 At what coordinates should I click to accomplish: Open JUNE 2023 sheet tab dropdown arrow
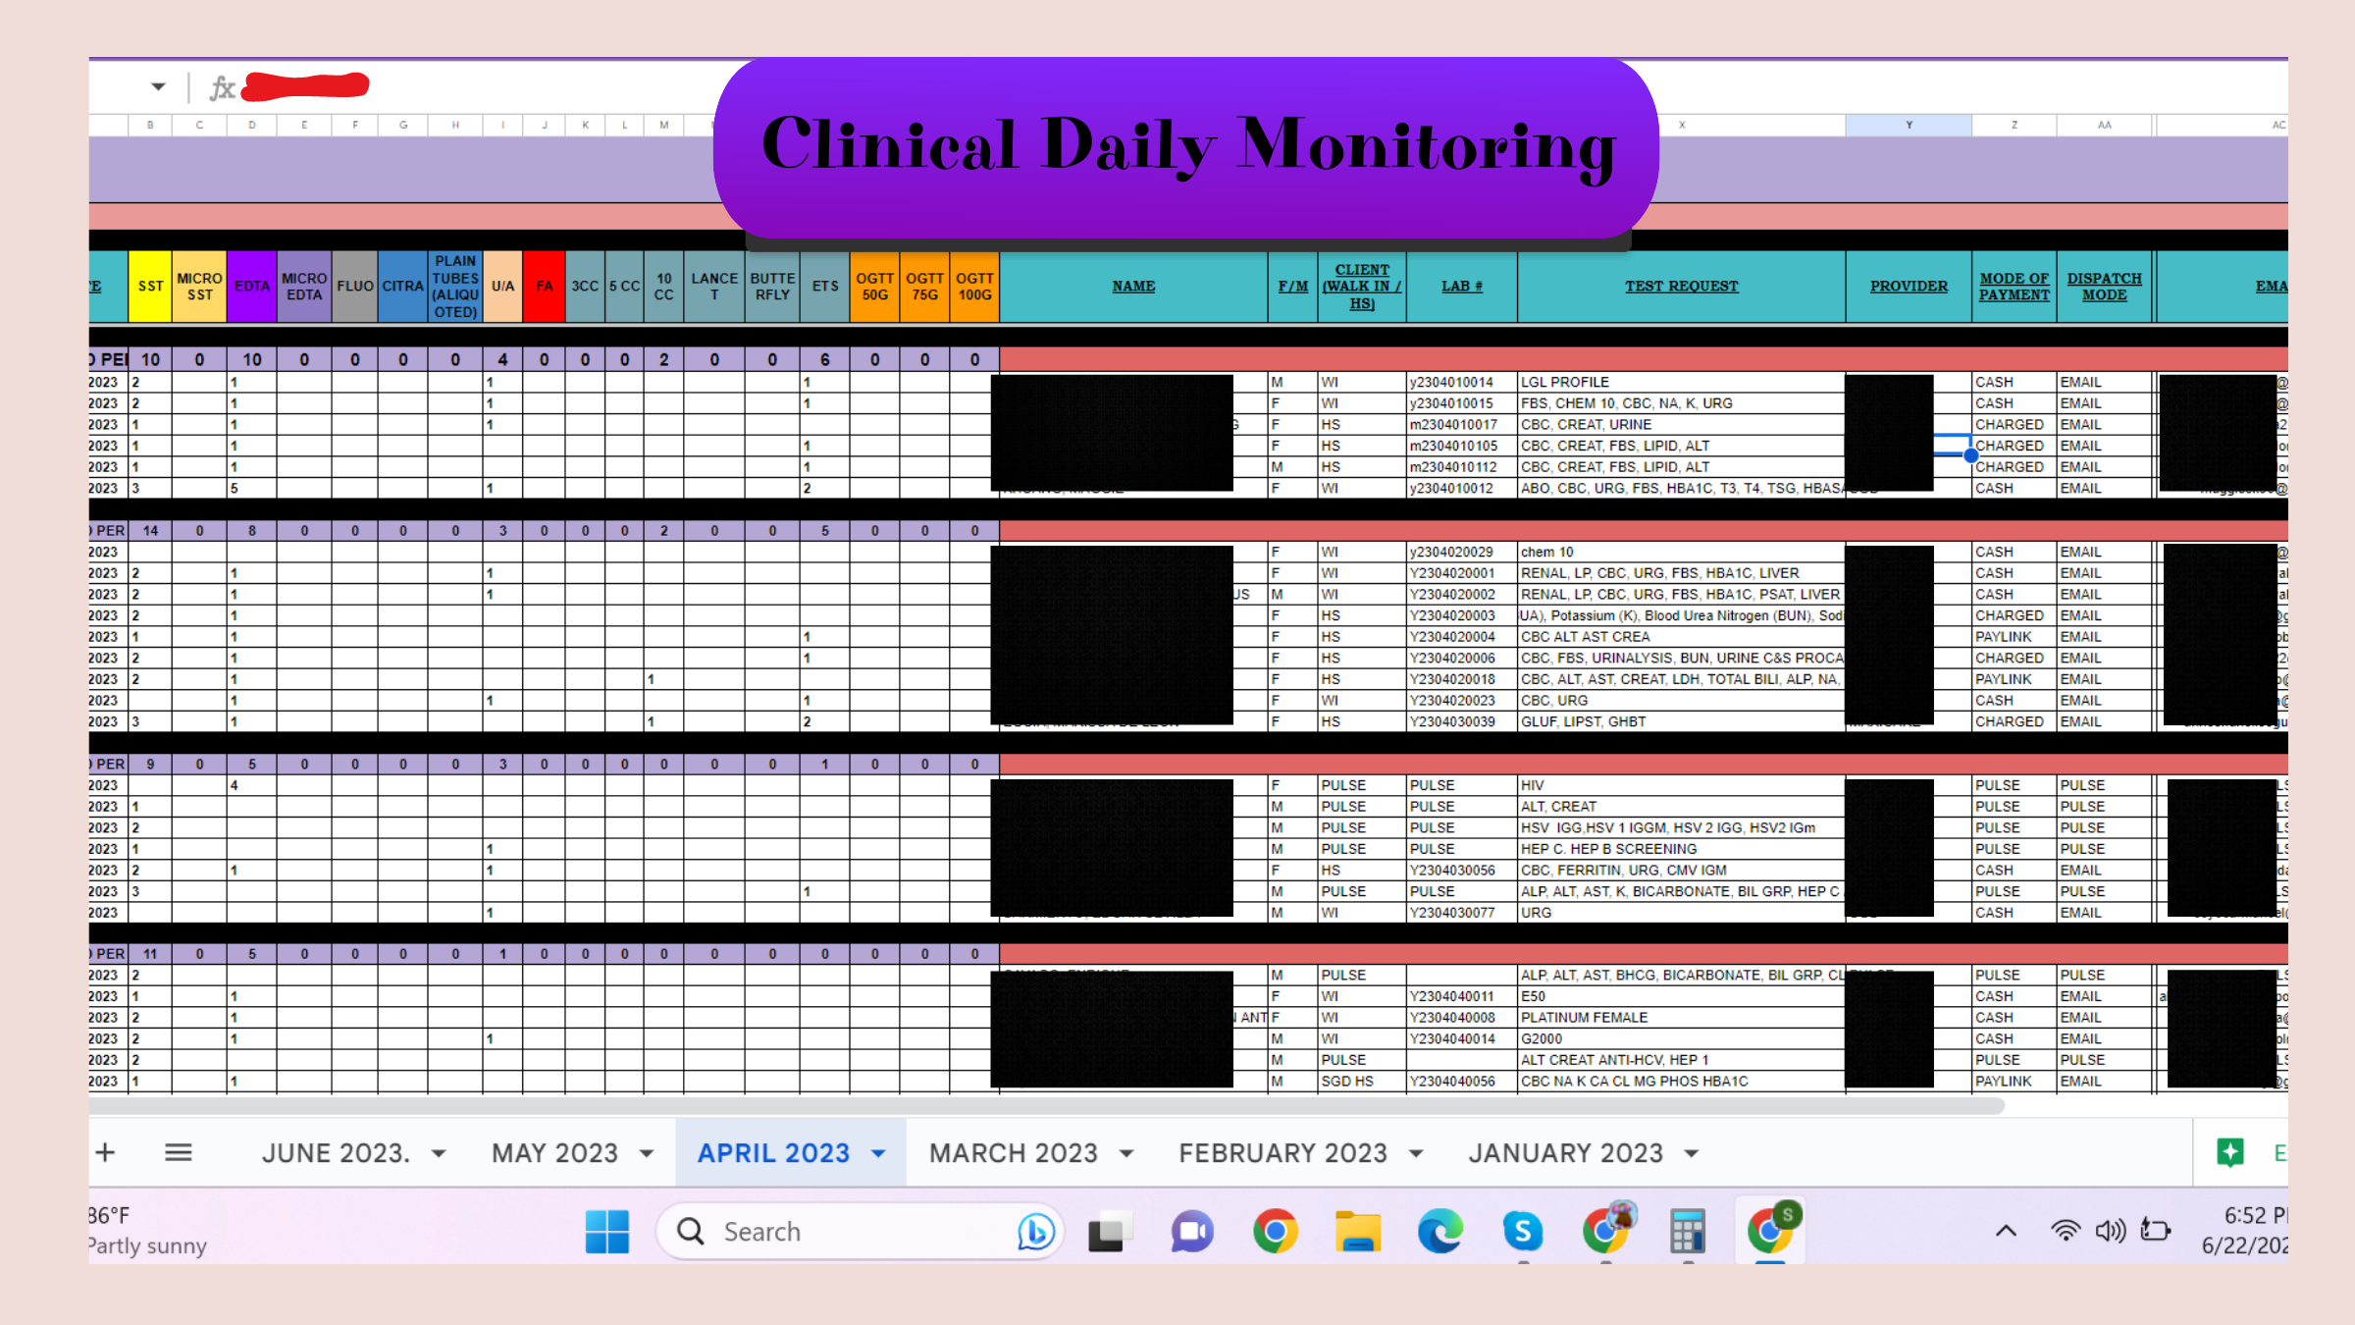coord(439,1153)
